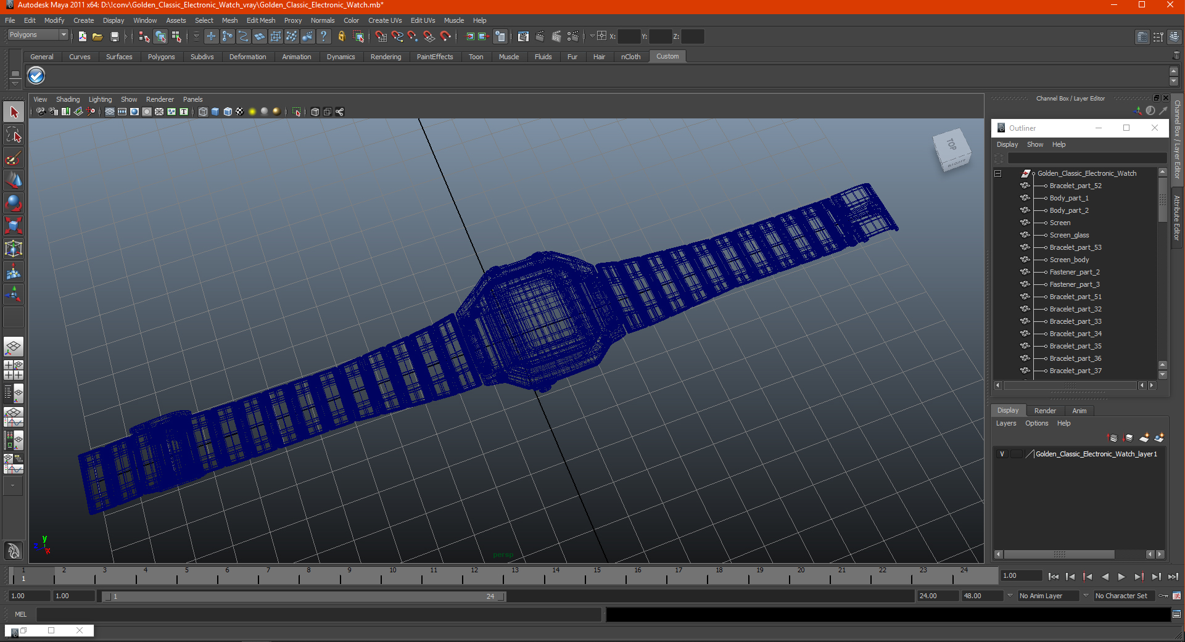Activate the Soft Modification tool

click(x=14, y=272)
